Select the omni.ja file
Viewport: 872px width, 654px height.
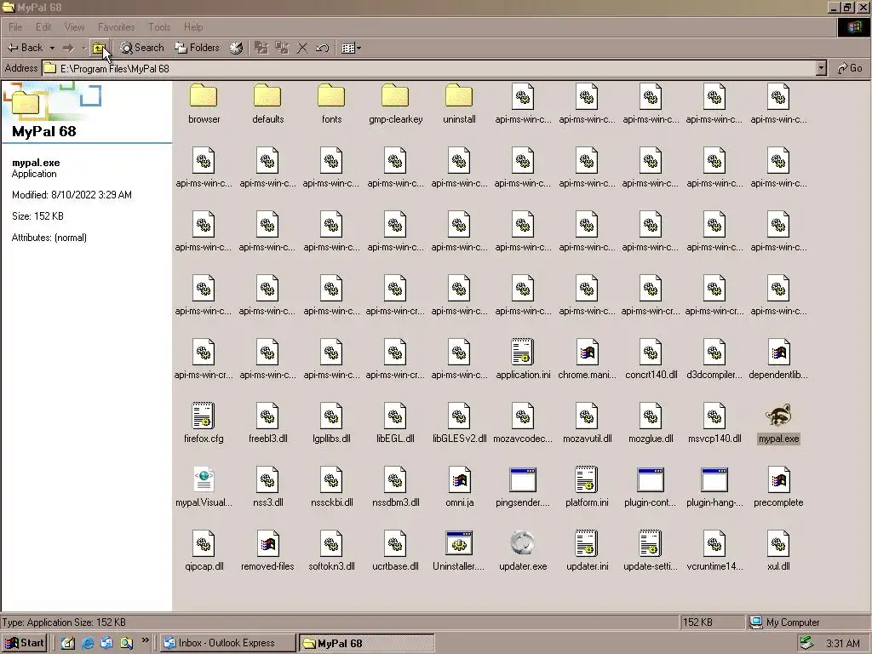point(459,487)
